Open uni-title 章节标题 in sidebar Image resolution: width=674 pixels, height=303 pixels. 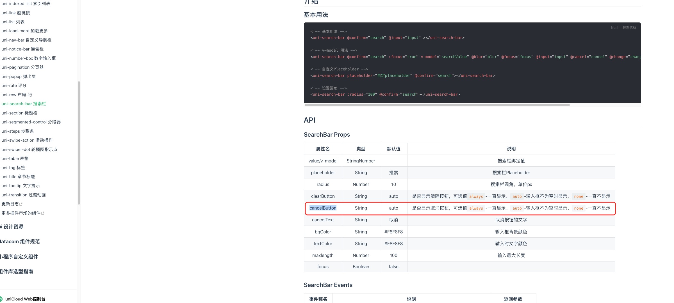pos(18,177)
